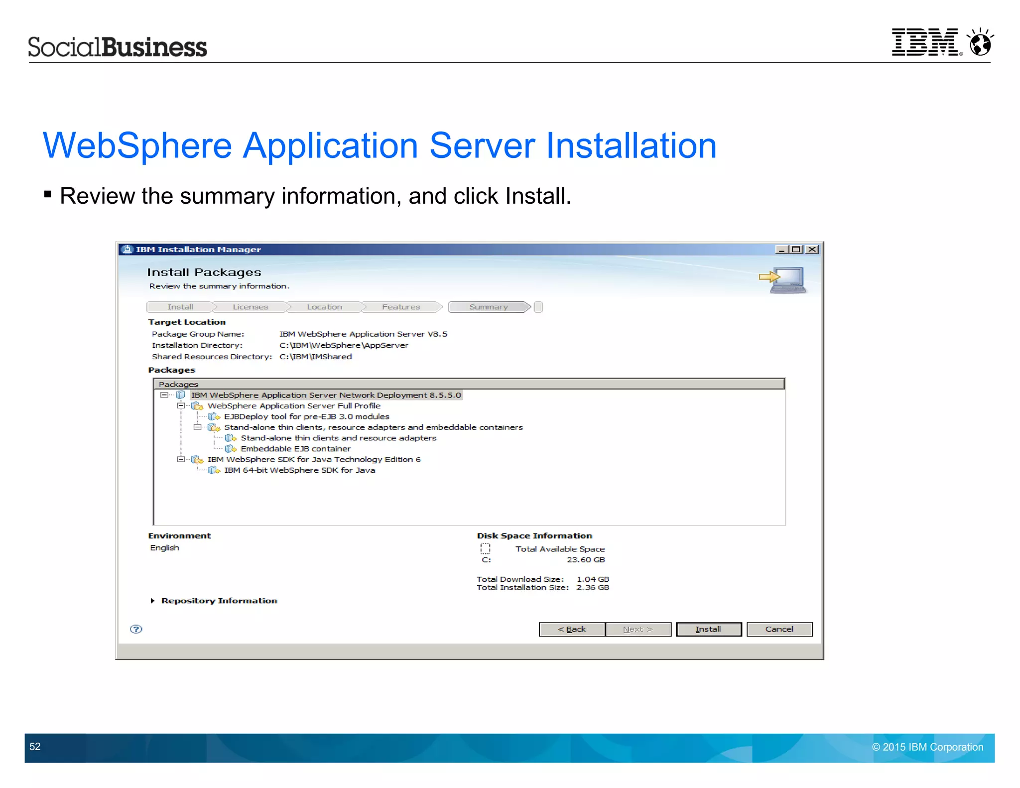
Task: Collapse the WebSphere Application Server Full Profile node
Action: pos(181,406)
